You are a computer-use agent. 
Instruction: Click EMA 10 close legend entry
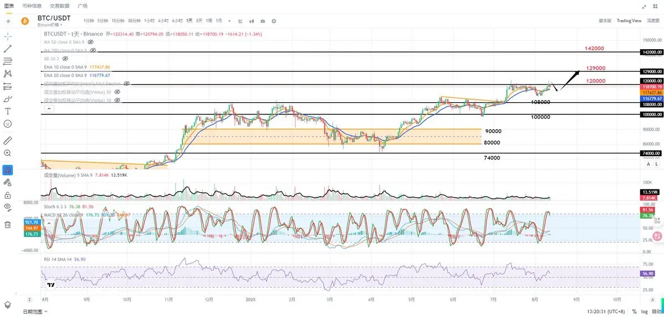(x=77, y=67)
